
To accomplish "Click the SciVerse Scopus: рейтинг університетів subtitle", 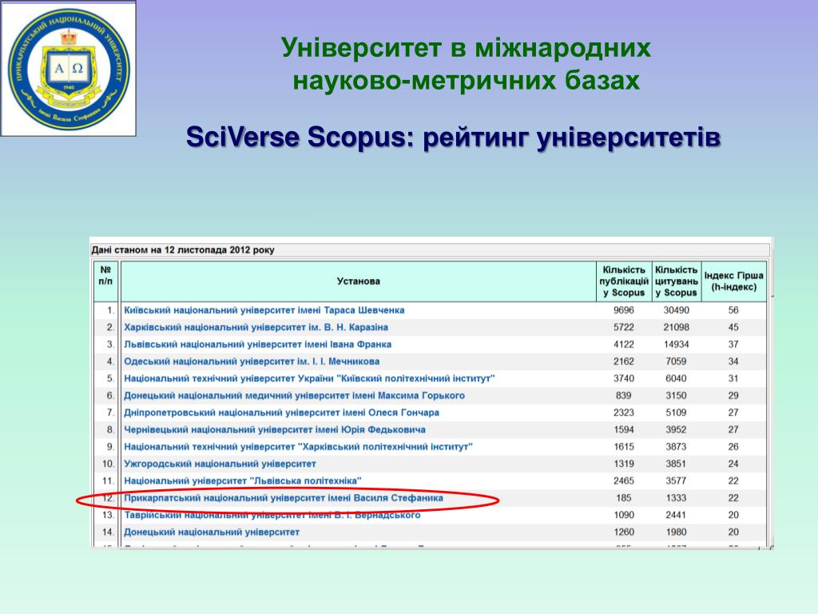I will [x=454, y=138].
